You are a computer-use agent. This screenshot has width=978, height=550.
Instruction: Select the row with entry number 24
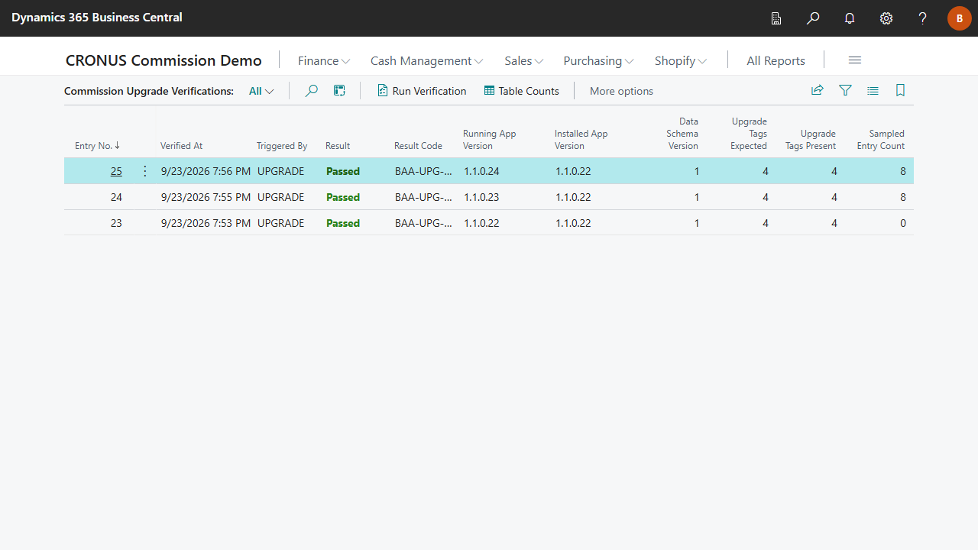coord(489,197)
